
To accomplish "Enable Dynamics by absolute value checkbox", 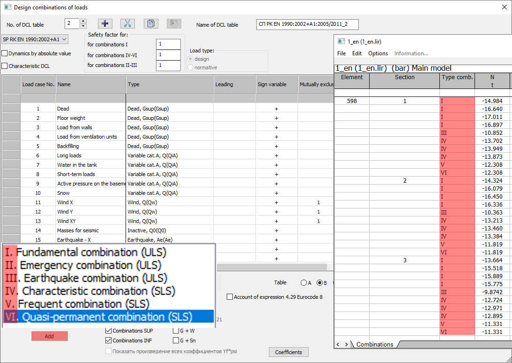I will coord(5,53).
